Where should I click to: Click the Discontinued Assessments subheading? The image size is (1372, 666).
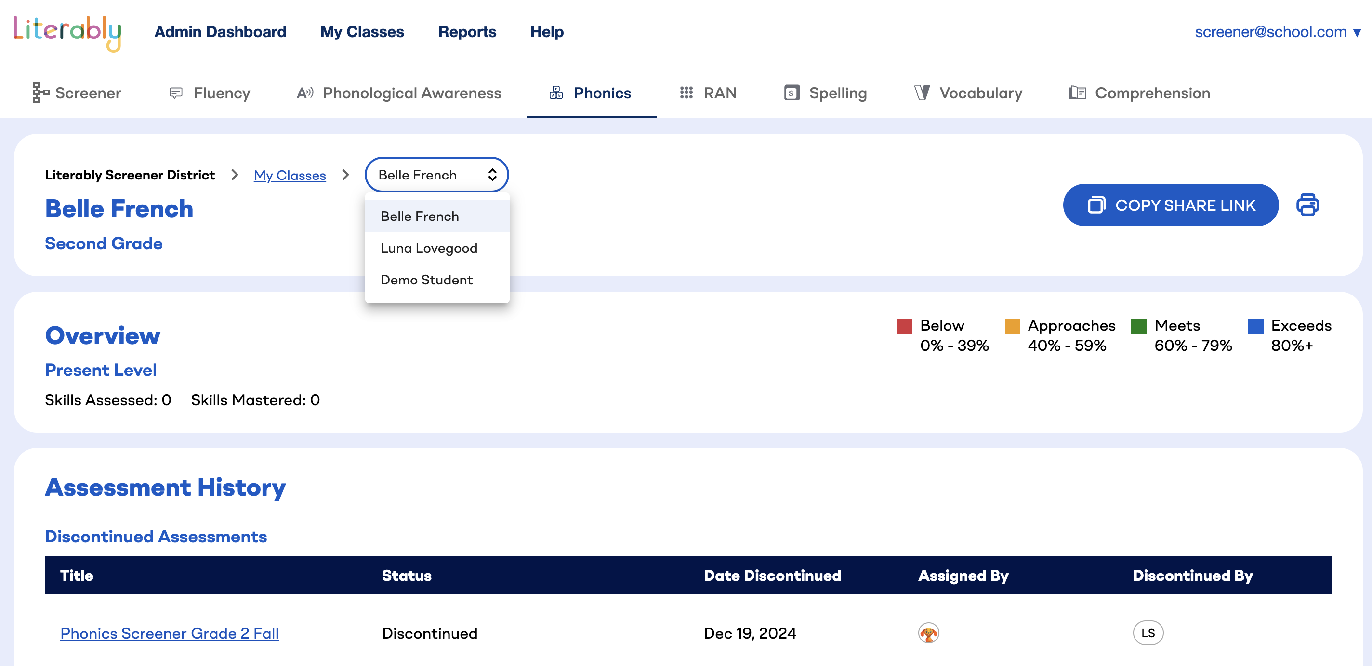156,536
